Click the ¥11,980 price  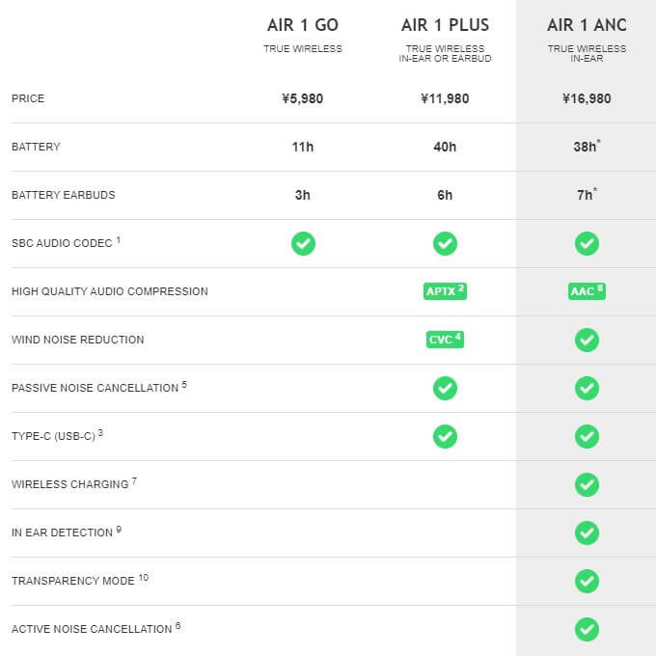click(x=445, y=98)
